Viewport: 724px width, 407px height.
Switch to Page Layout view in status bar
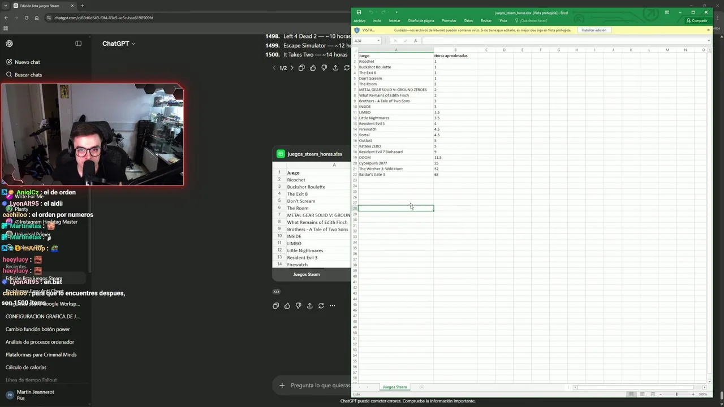tap(642, 394)
